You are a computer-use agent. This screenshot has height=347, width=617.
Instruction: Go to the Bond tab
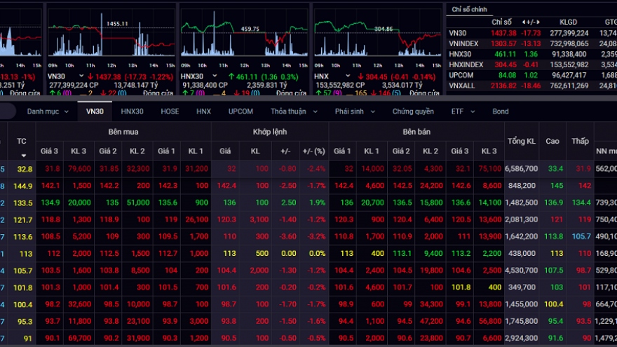(501, 111)
